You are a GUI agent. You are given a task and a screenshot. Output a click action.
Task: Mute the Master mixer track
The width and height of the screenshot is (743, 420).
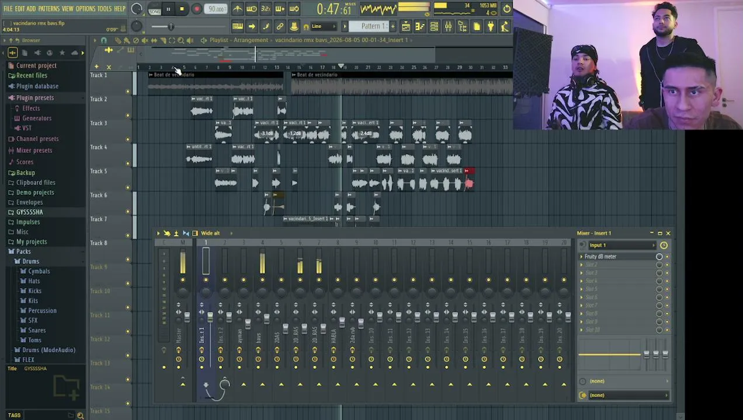[x=183, y=280]
